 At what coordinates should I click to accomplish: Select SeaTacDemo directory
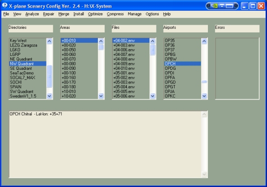[x=28, y=73]
